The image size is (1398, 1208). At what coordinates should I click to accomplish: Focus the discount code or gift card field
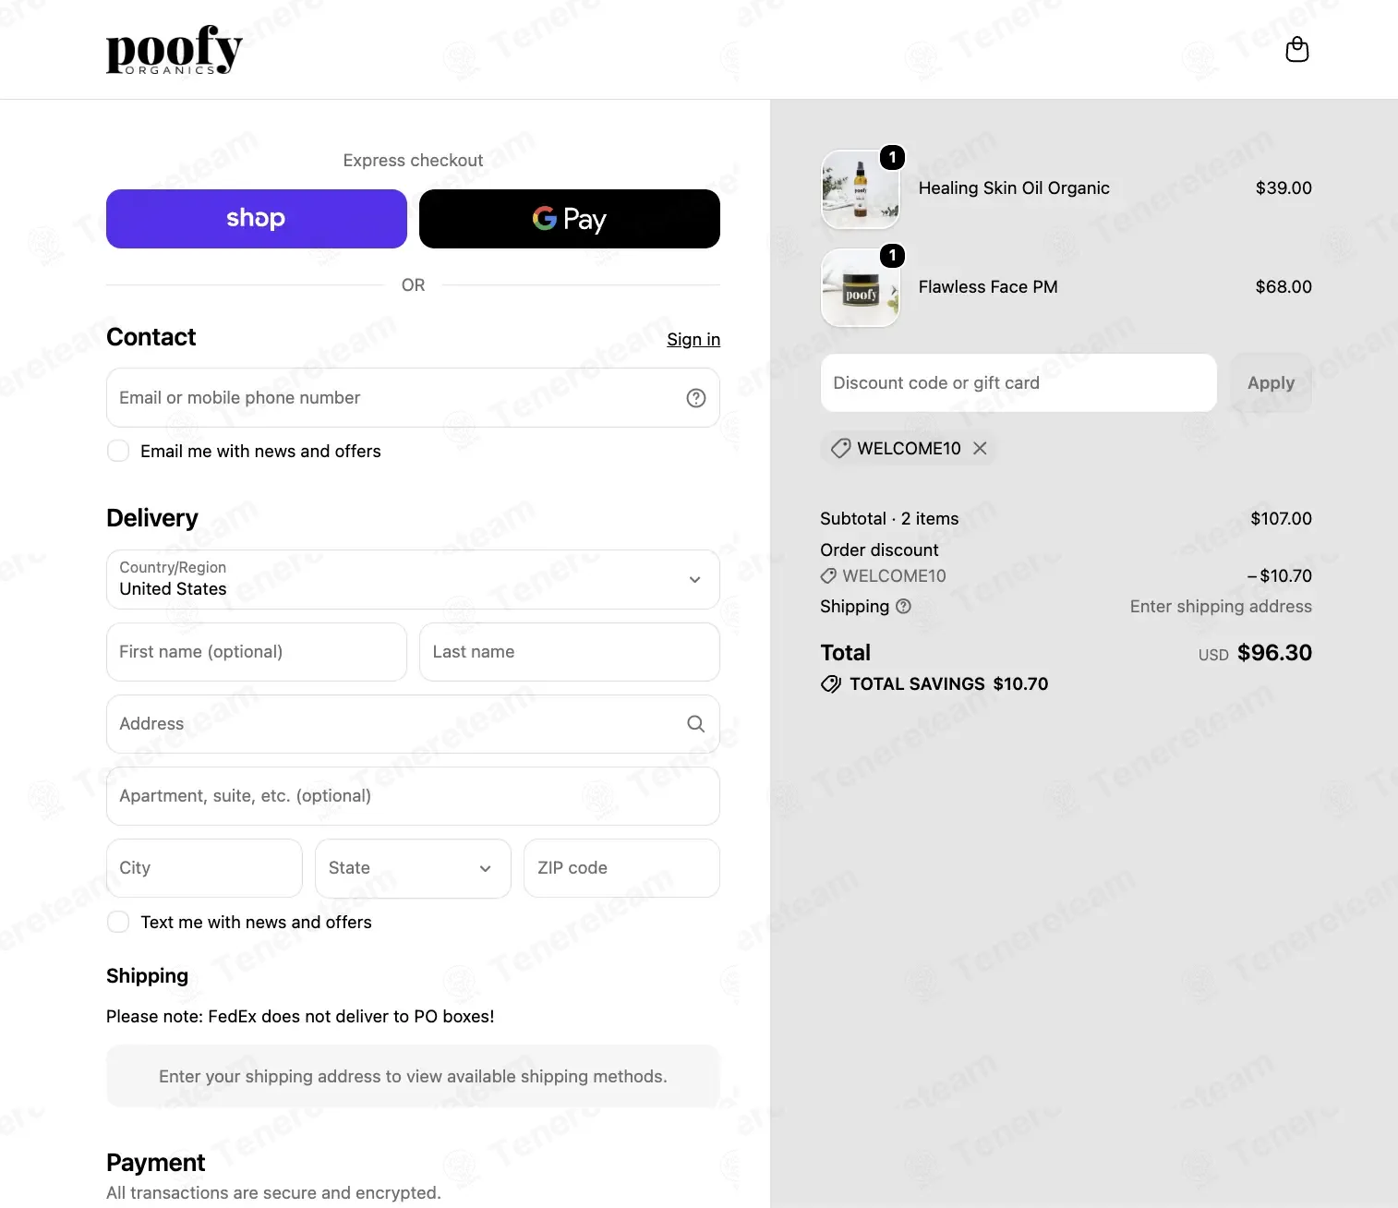(1018, 382)
